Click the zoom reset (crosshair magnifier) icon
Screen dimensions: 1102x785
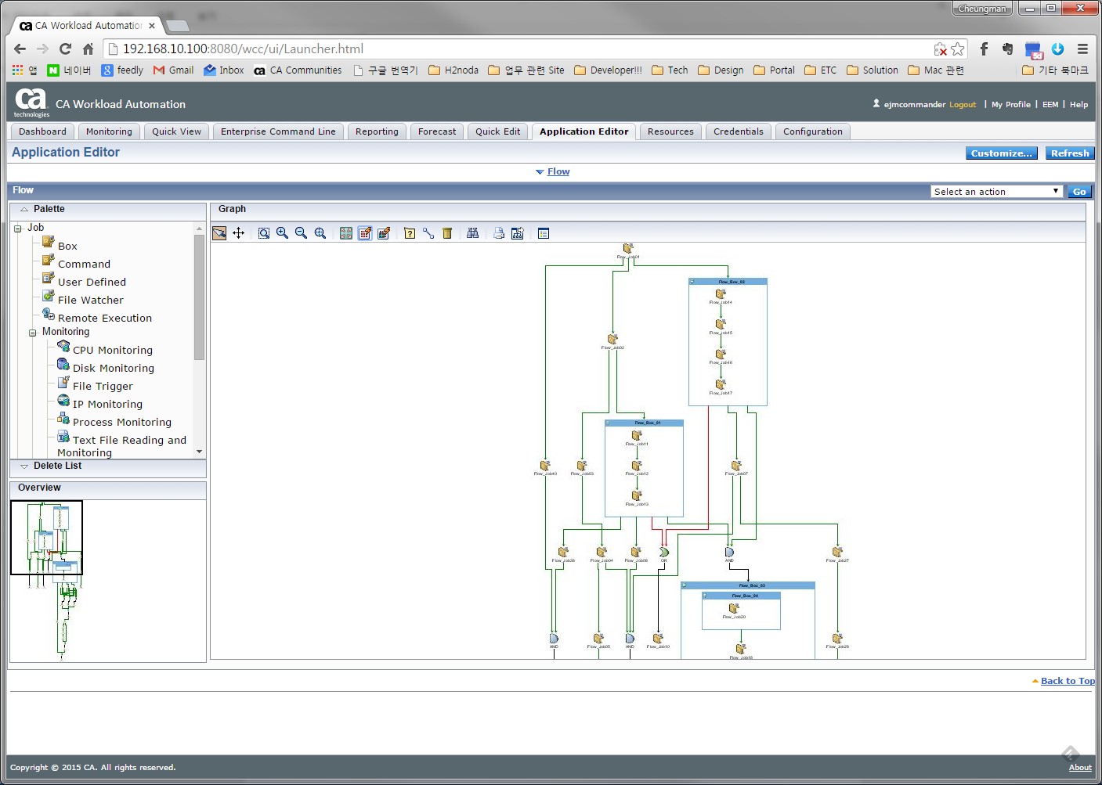coord(320,233)
